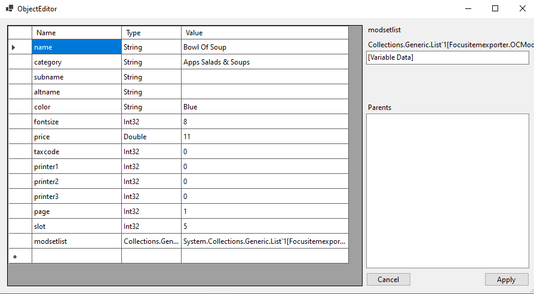
Task: Click the Apply button
Action: click(506, 279)
